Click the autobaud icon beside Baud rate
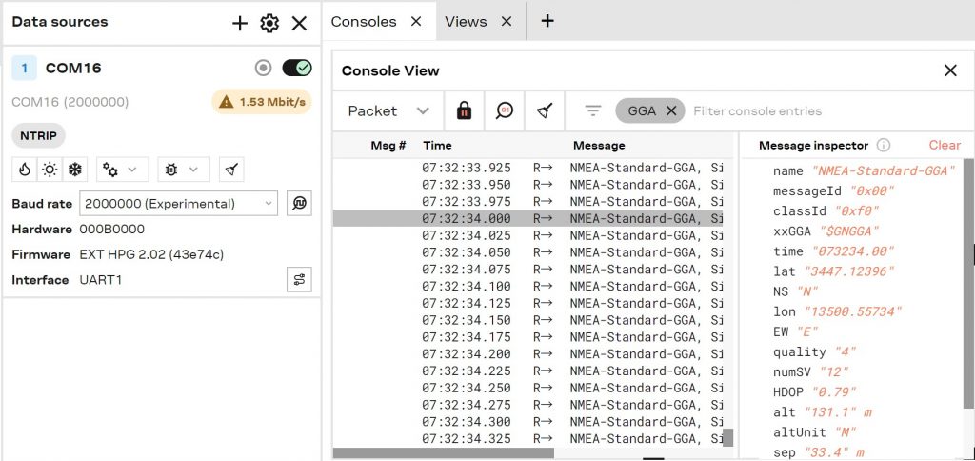This screenshot has width=975, height=461. click(x=299, y=203)
